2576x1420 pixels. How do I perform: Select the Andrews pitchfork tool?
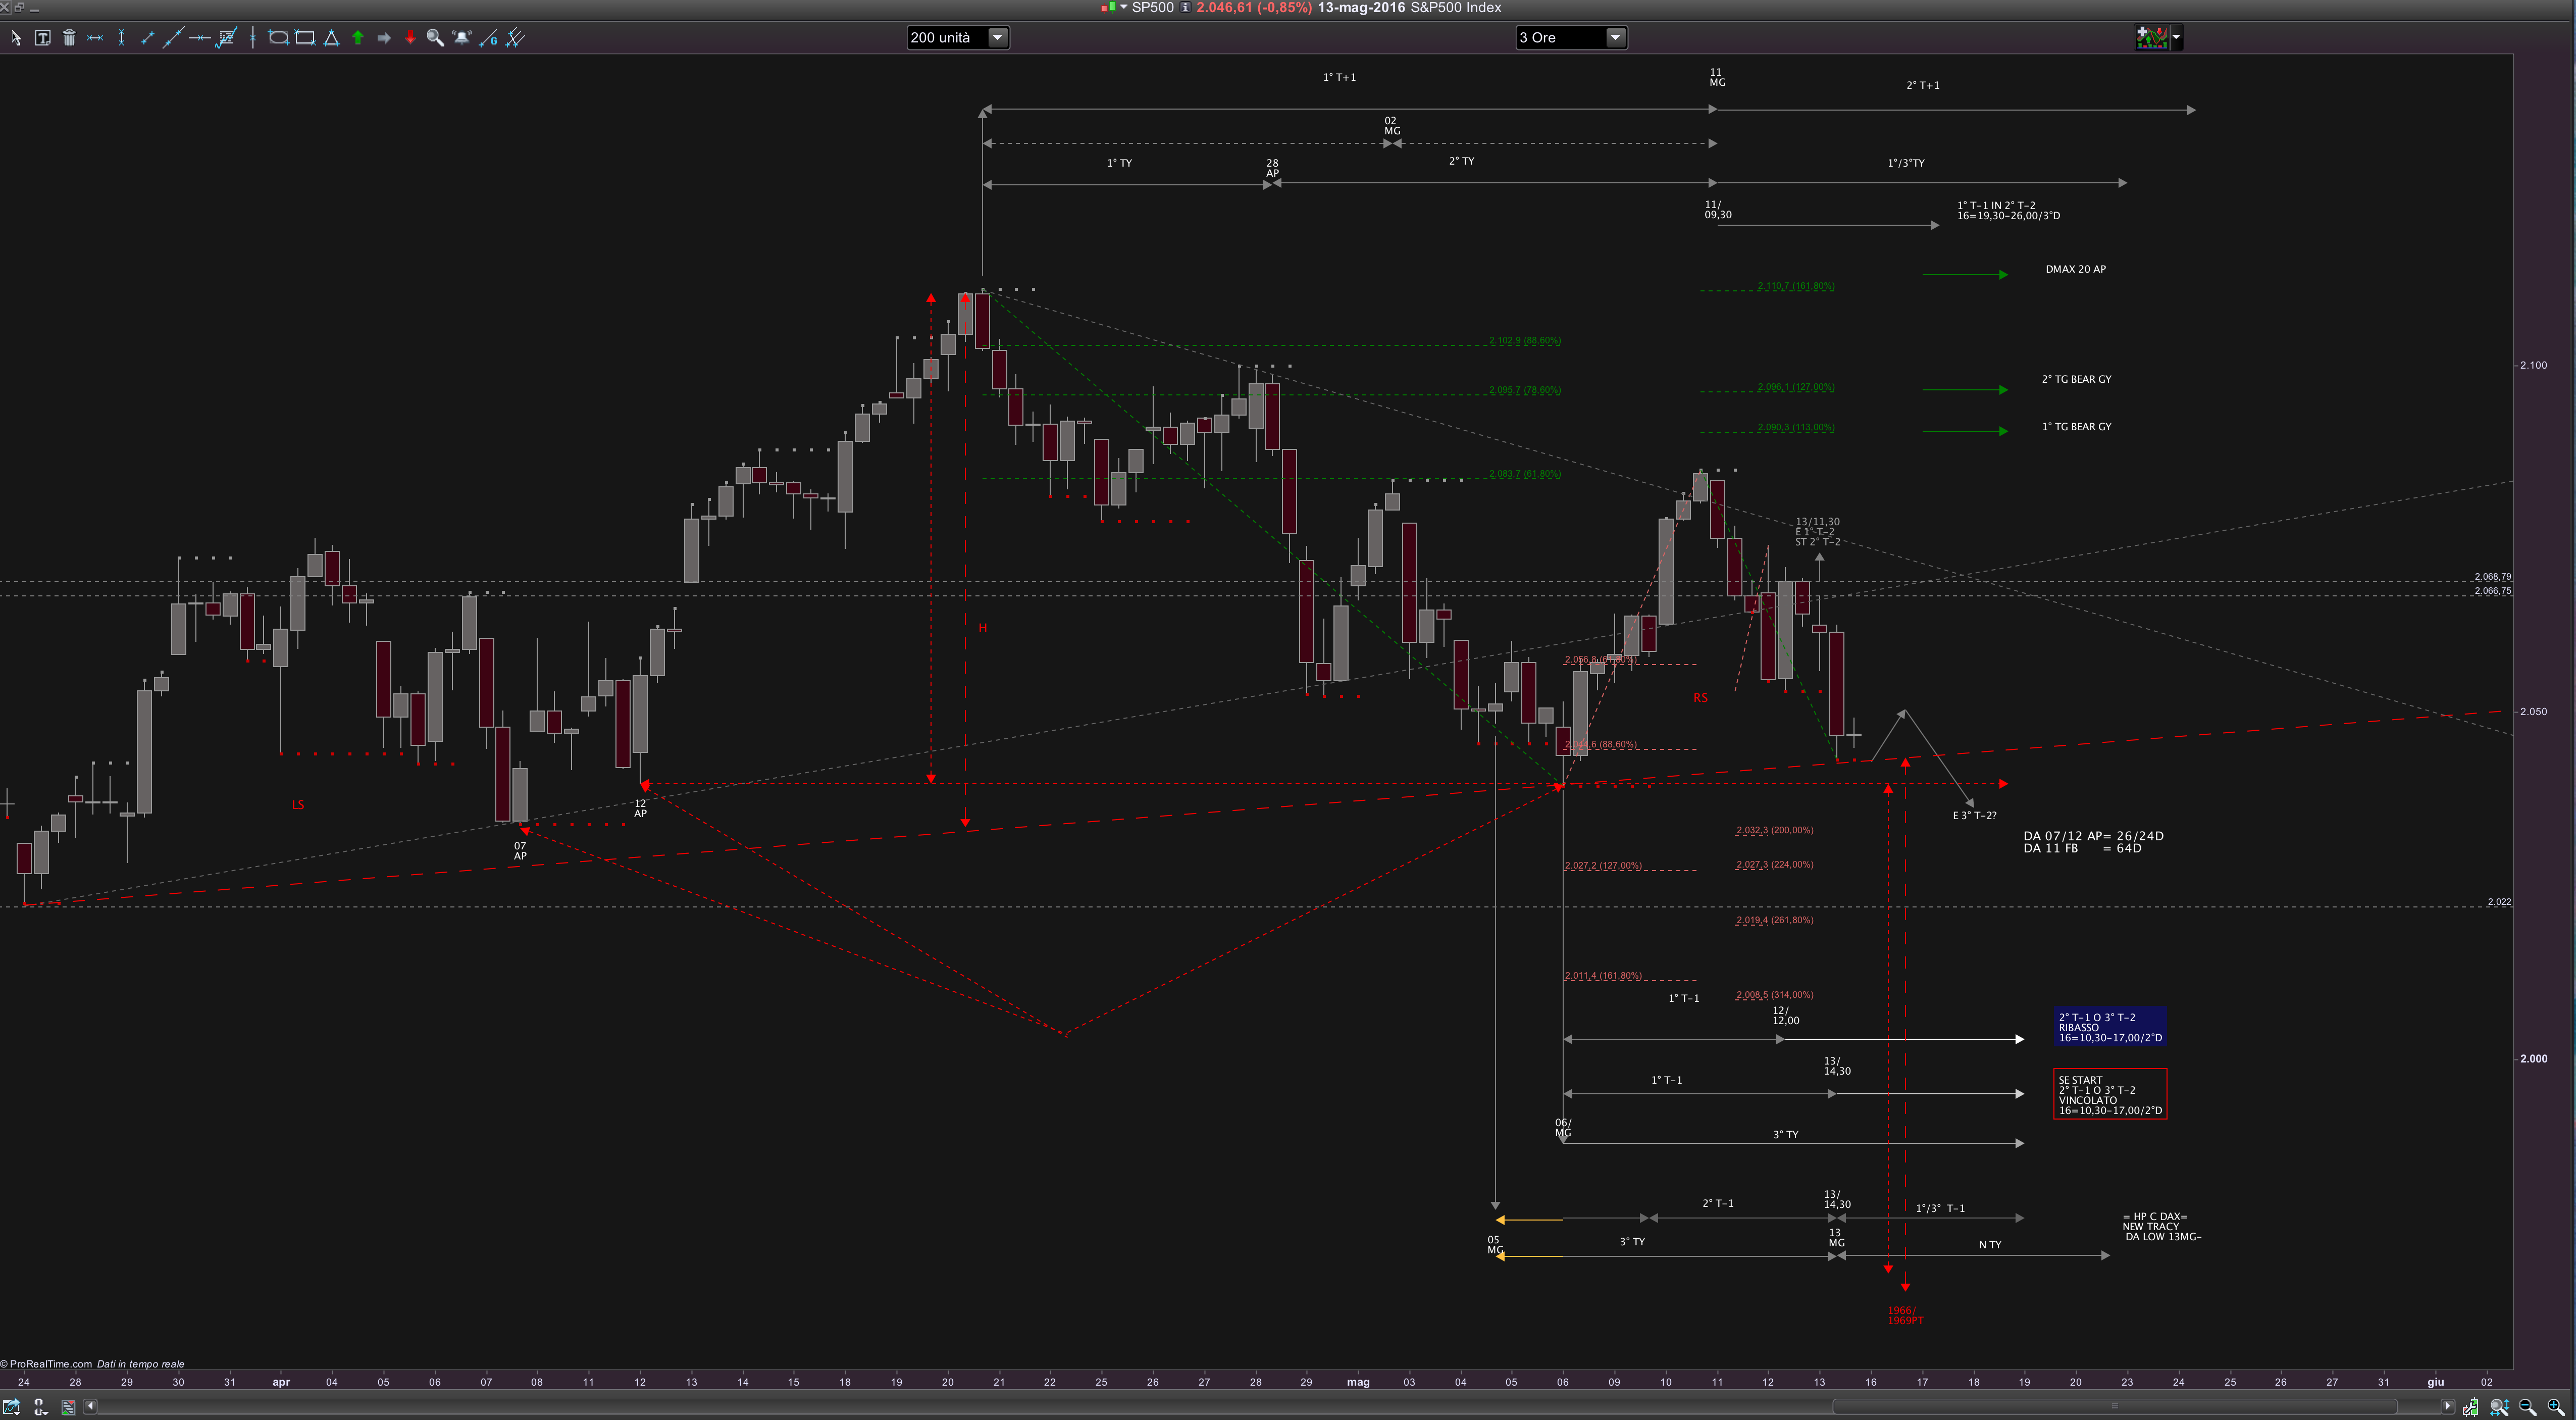pos(515,38)
